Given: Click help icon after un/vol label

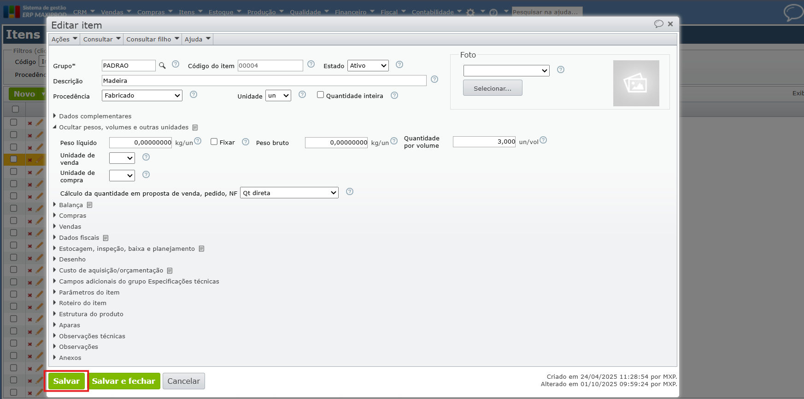Looking at the screenshot, I should pyautogui.click(x=543, y=140).
